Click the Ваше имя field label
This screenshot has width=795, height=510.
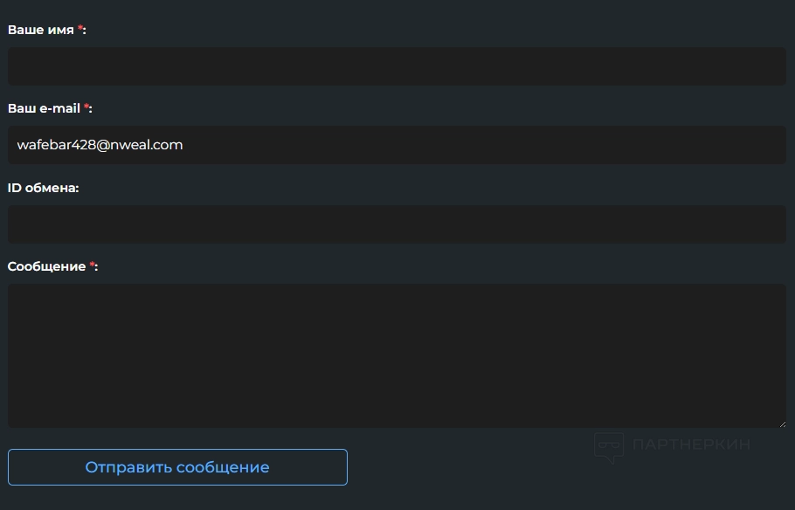coord(40,30)
